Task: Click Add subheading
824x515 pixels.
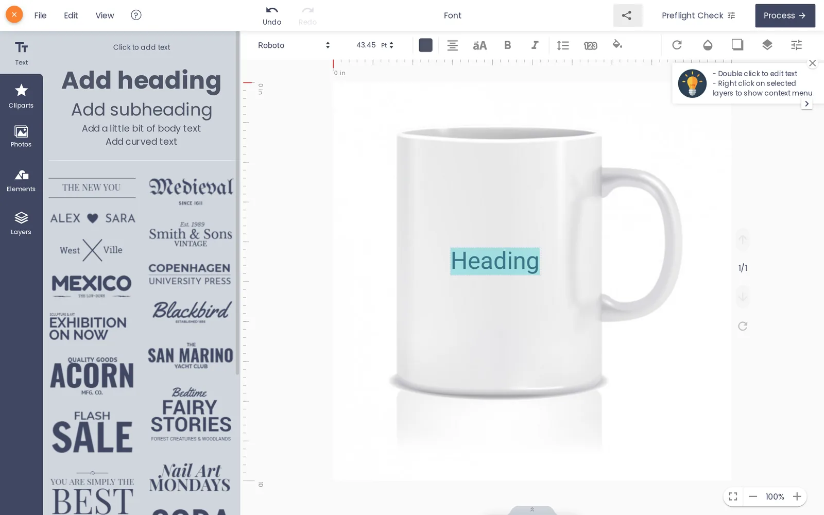Action: 141,110
